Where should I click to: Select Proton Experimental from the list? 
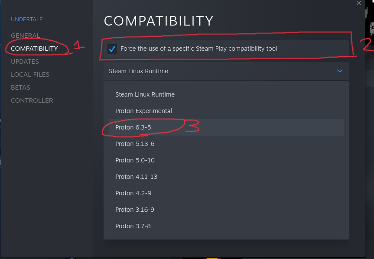pos(143,111)
